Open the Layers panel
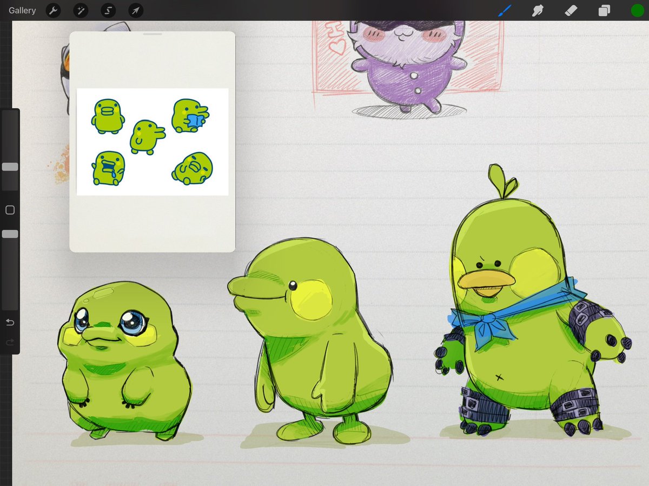Screen dimensions: 649x486 click(x=604, y=10)
